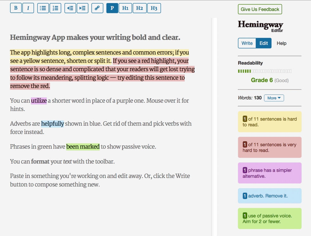311x236 pixels.
Task: Open the Help link
Action: 282,43
